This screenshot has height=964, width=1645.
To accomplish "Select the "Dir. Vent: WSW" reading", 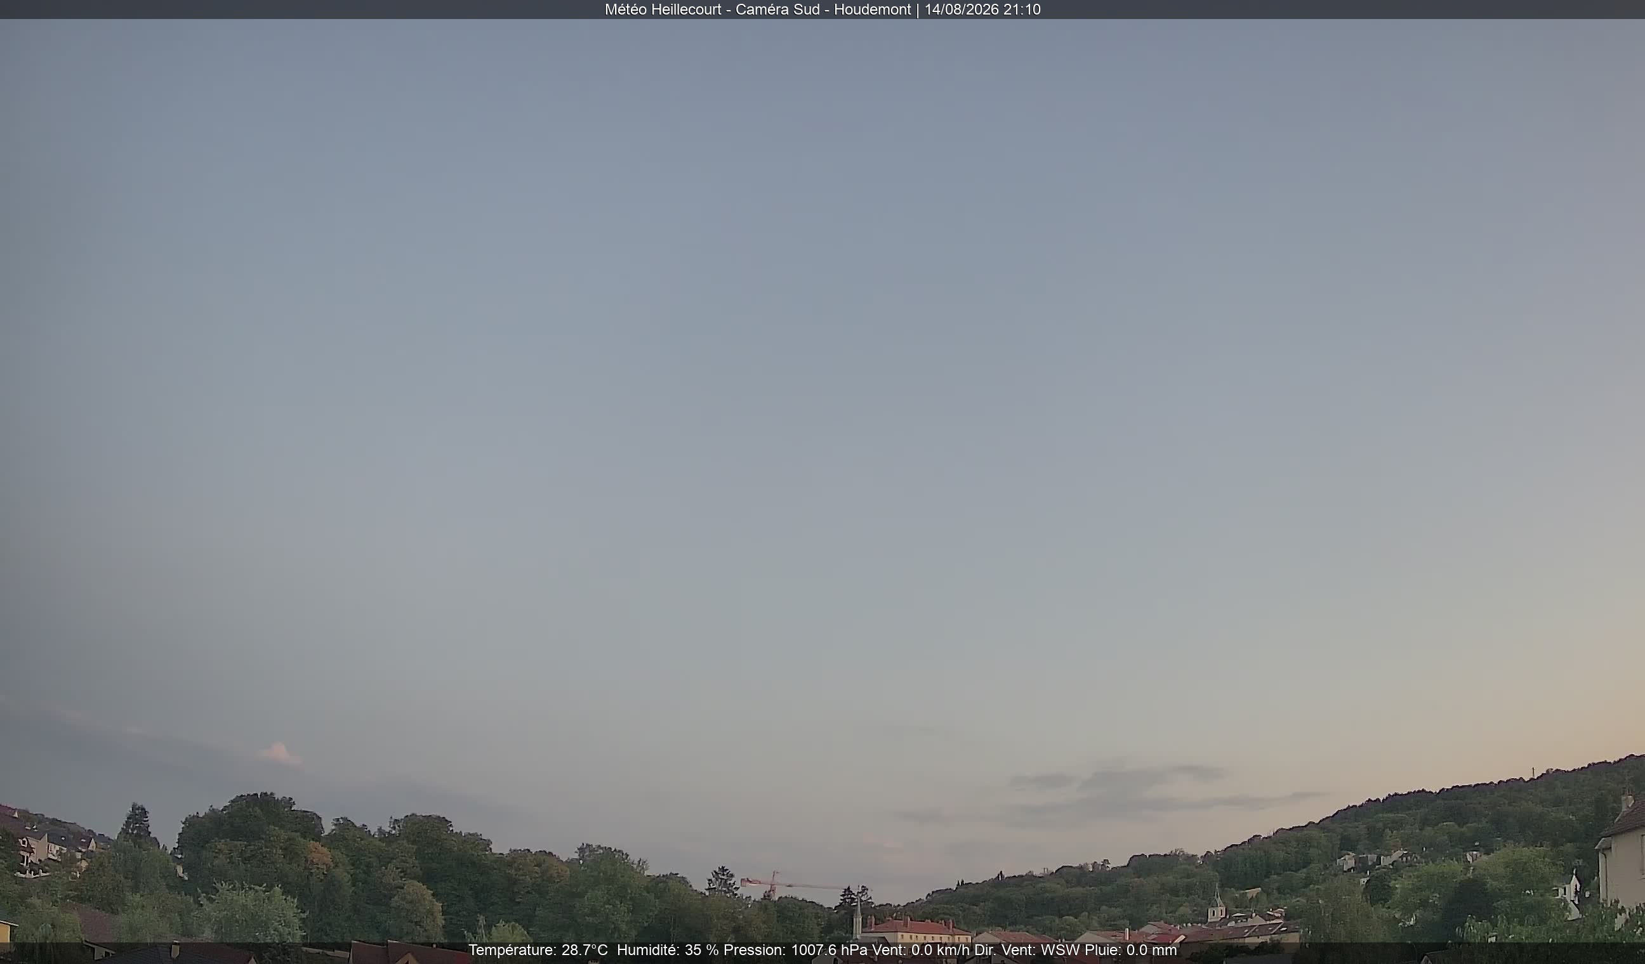I will point(1027,950).
